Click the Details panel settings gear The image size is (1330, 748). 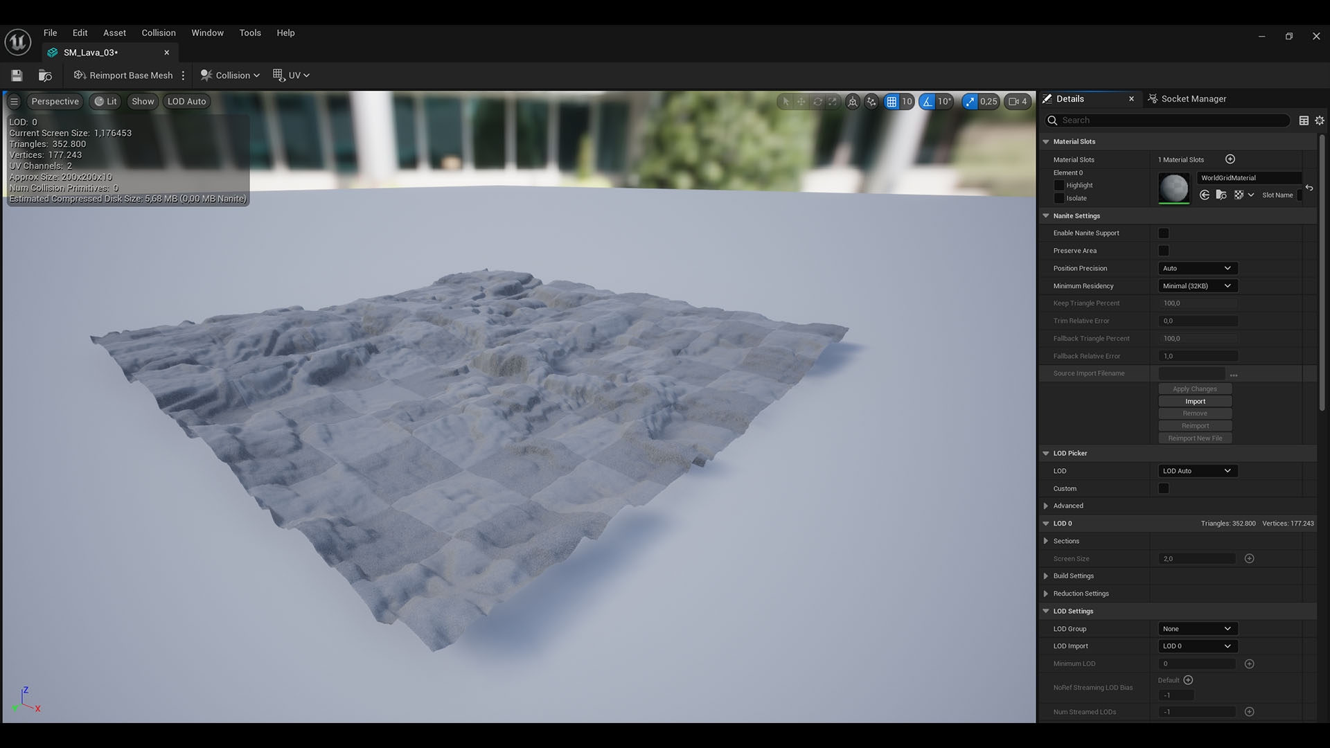tap(1319, 120)
